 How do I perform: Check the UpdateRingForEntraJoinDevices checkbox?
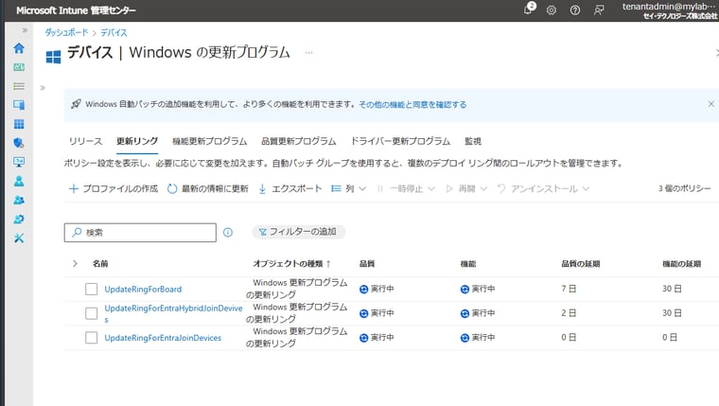(x=91, y=338)
